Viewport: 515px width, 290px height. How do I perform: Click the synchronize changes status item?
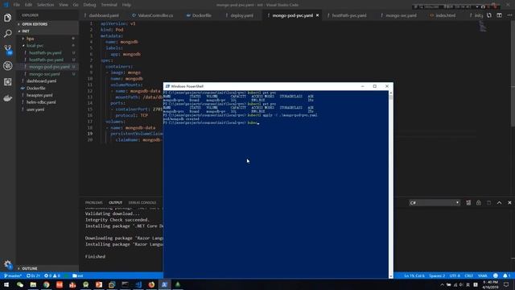coord(33,275)
